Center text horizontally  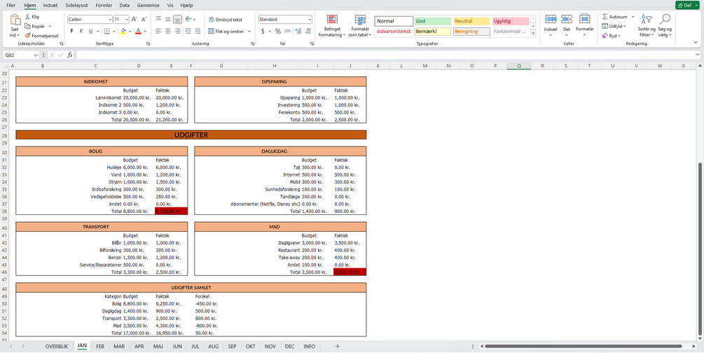pos(168,31)
